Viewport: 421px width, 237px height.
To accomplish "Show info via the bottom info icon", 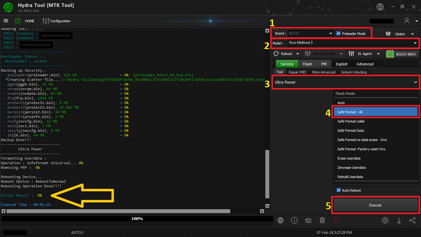I will tap(294, 220).
